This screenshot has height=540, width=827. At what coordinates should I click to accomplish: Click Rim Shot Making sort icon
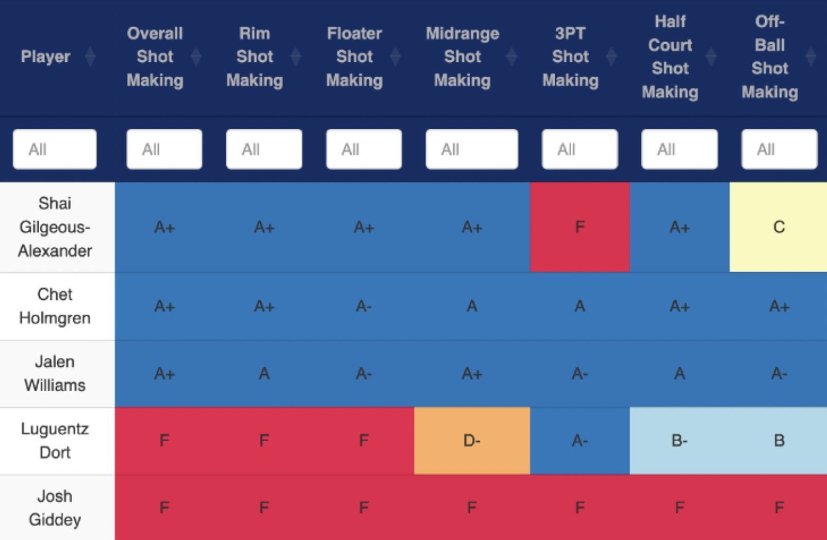pyautogui.click(x=296, y=57)
